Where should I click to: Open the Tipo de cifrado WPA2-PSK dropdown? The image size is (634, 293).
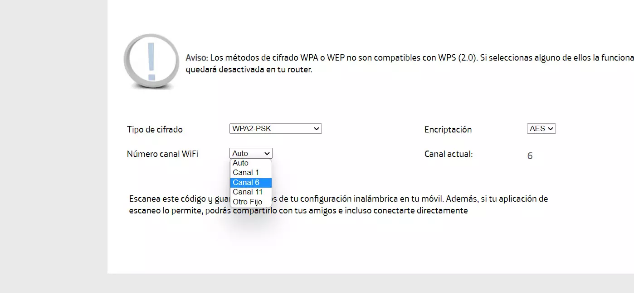[276, 129]
